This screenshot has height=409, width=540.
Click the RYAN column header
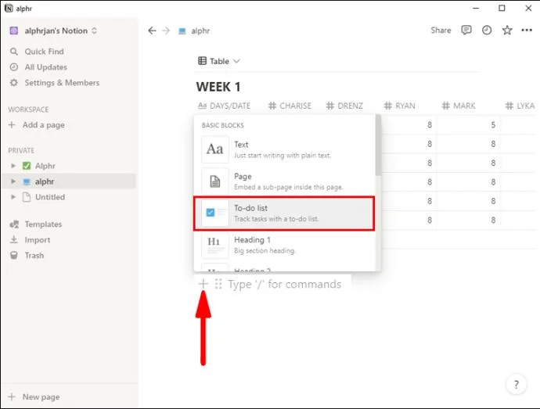coord(399,106)
